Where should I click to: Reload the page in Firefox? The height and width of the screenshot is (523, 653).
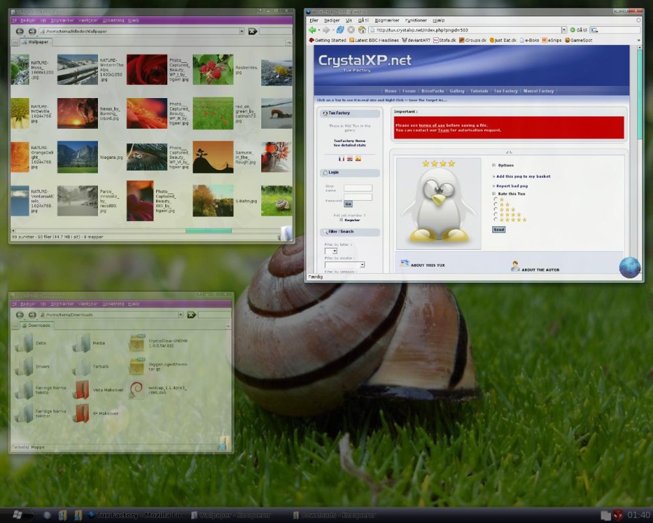tap(340, 30)
